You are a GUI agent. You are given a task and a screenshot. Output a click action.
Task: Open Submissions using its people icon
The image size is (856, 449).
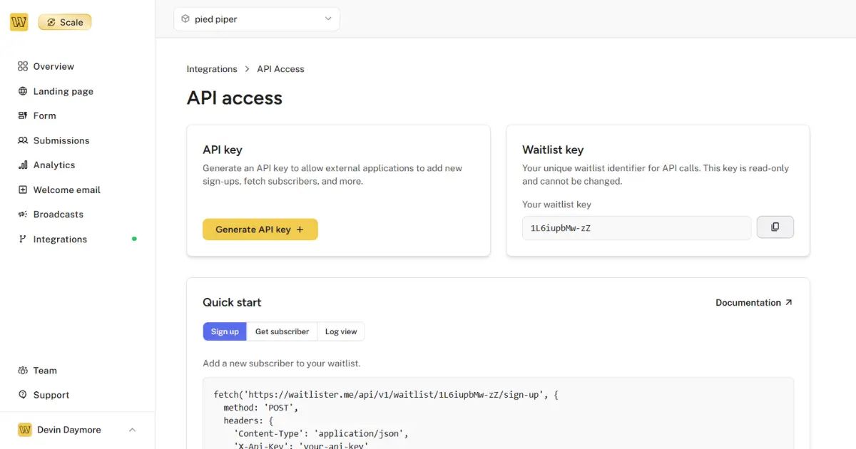tap(23, 140)
